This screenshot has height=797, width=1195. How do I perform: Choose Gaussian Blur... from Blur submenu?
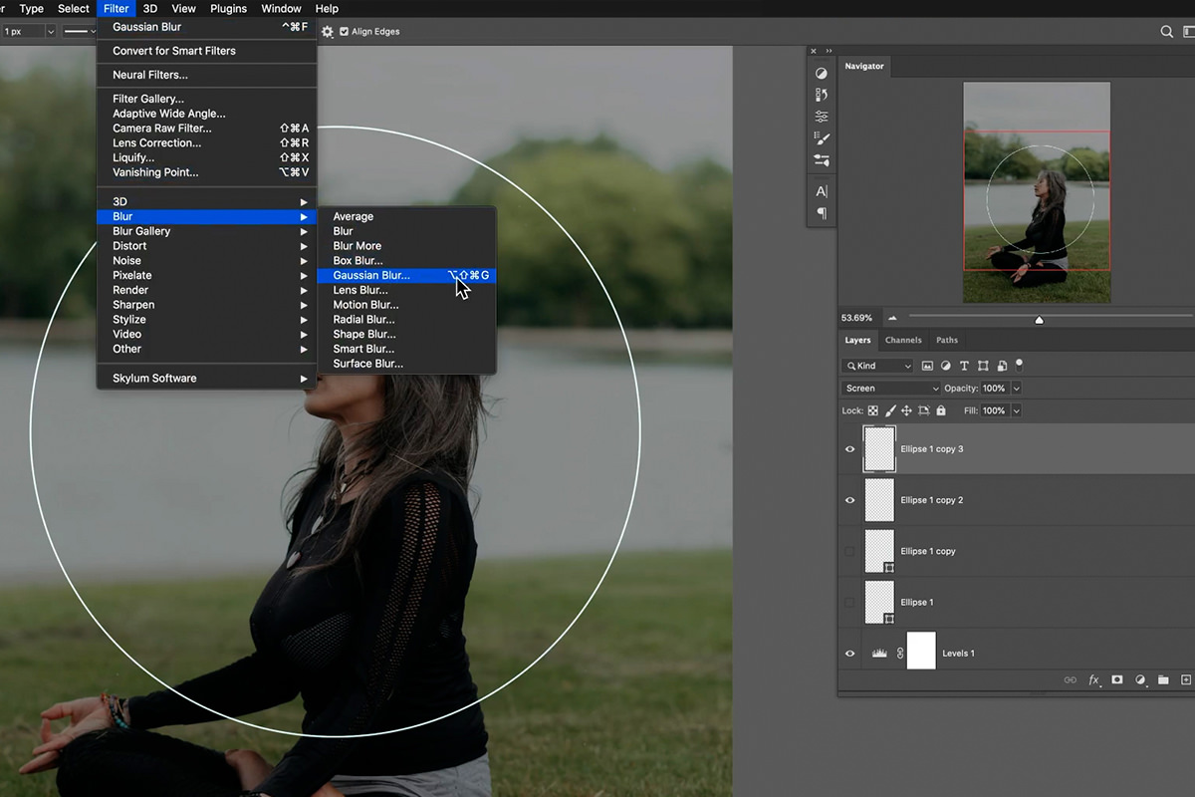point(371,275)
